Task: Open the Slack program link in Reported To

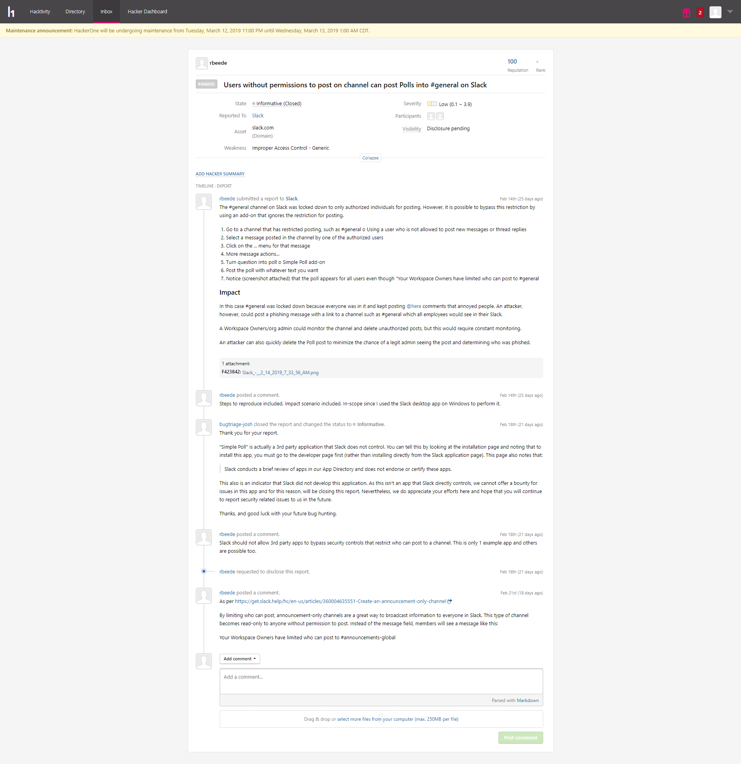Action: 258,116
